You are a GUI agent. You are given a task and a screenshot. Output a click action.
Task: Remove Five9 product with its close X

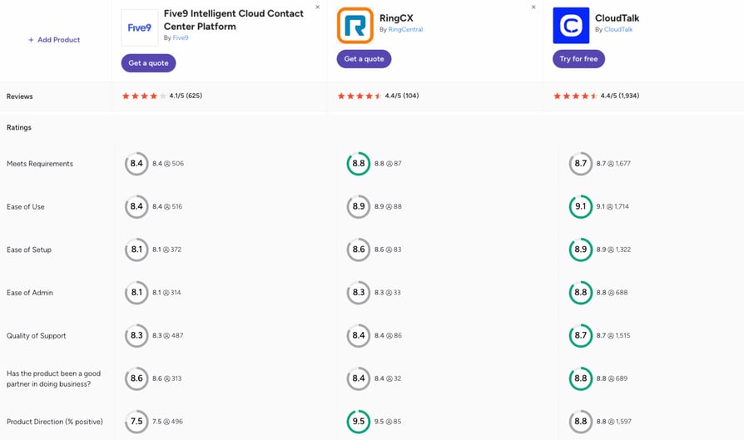(317, 7)
